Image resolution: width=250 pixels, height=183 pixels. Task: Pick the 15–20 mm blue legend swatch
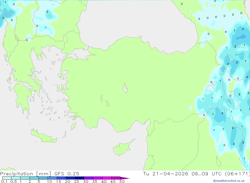click(61, 178)
